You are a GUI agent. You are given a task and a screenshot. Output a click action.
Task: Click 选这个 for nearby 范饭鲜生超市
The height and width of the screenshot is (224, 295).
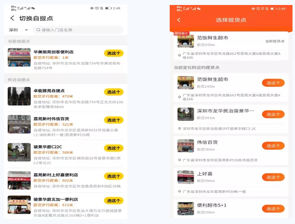[273, 83]
